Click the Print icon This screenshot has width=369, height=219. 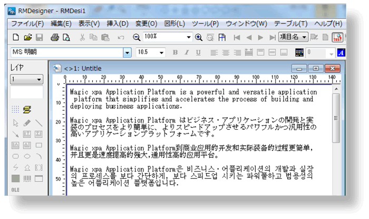(x=55, y=37)
